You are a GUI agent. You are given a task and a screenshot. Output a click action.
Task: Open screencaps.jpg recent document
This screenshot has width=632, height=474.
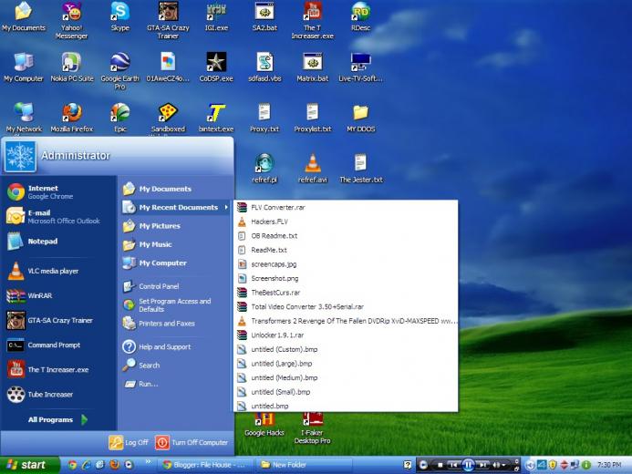pyautogui.click(x=346, y=264)
